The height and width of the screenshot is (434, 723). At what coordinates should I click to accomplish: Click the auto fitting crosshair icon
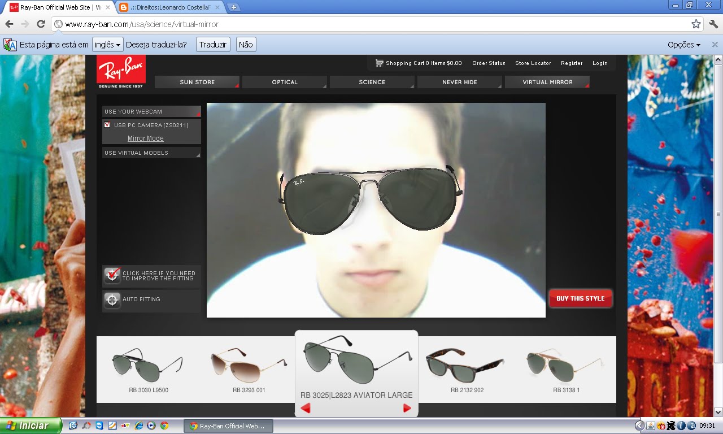click(x=112, y=300)
